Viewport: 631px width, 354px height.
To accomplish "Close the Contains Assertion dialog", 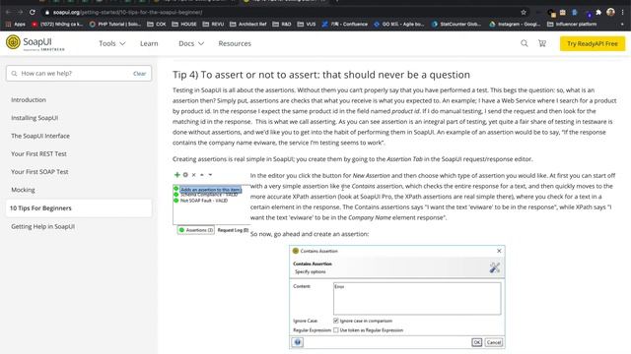I will pos(499,251).
